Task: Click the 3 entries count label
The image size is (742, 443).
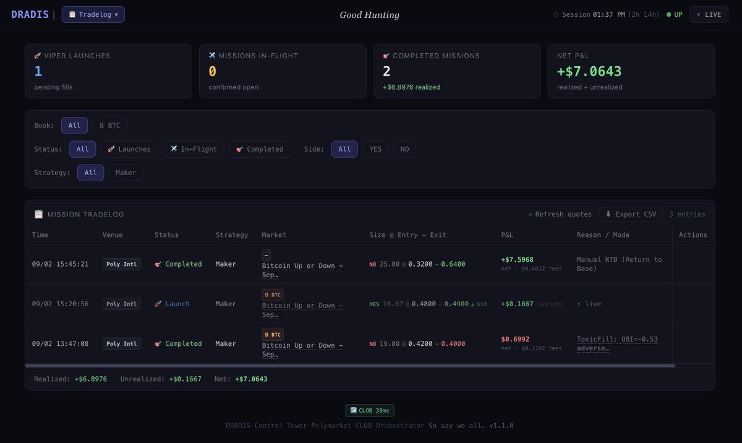Action: point(687,214)
